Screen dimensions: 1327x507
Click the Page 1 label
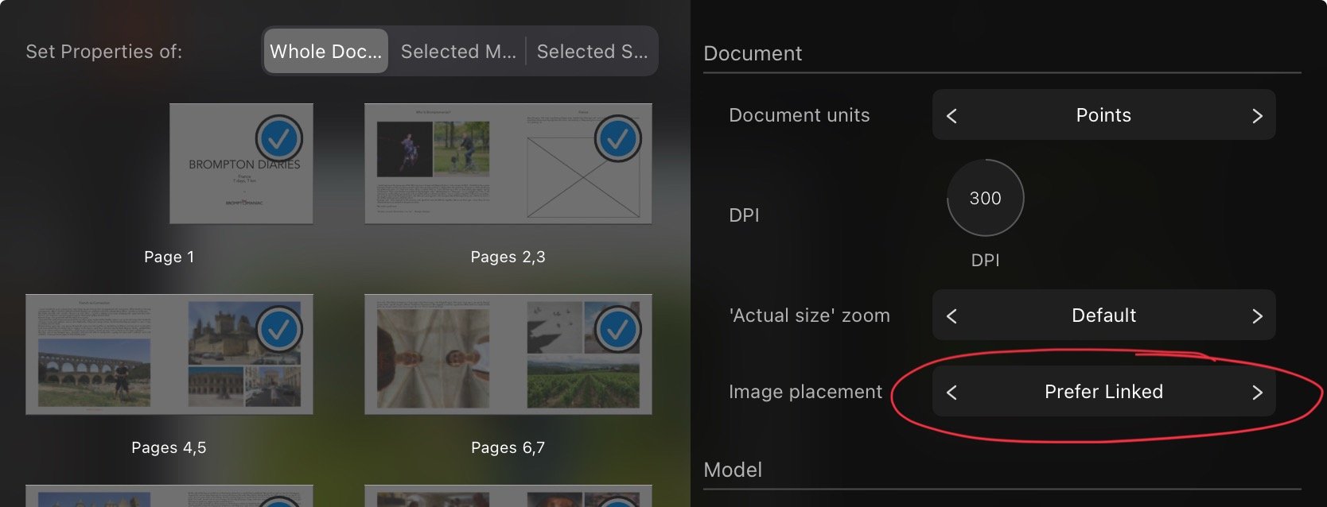coord(169,257)
